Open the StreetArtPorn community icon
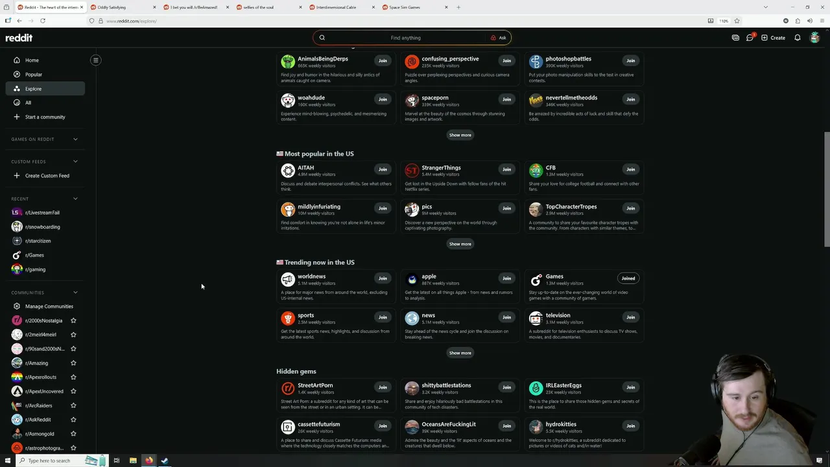Screen dimensions: 830x467 (288, 389)
